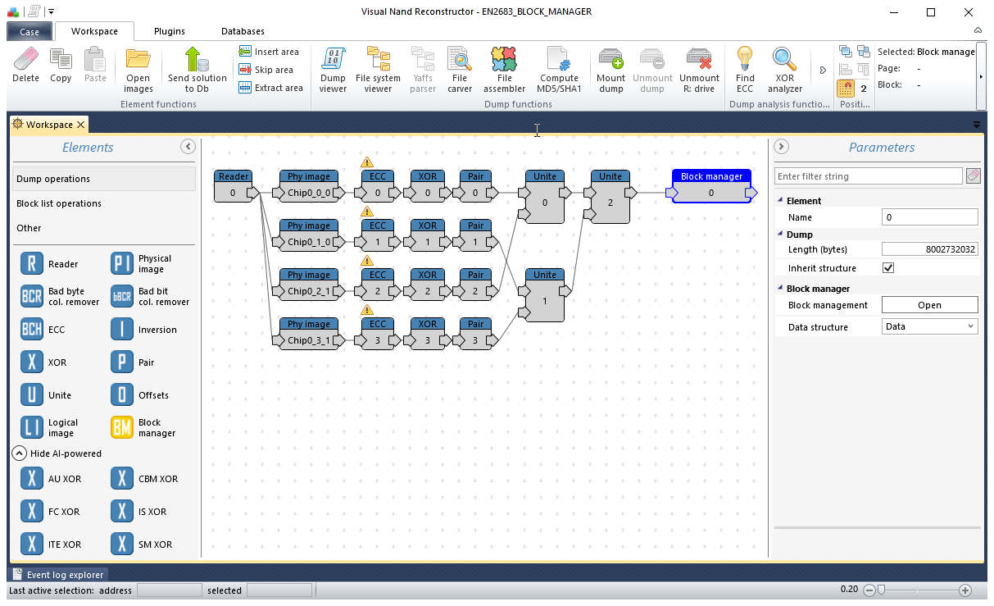The height and width of the screenshot is (606, 994).
Task: Collapse the Parameters panel with its arrow
Action: pyautogui.click(x=782, y=147)
